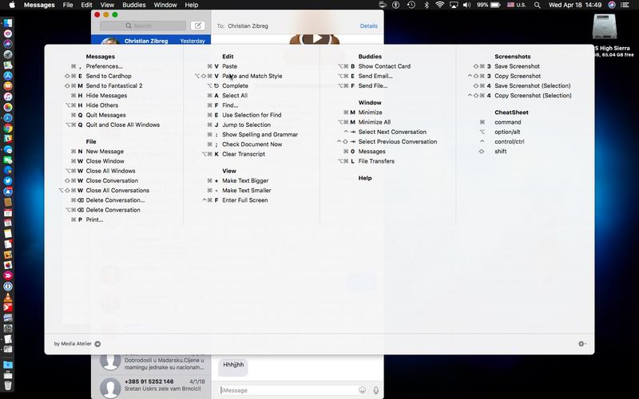The width and height of the screenshot is (639, 399).
Task: Click Use Selection for Find entry
Action: pyautogui.click(x=252, y=115)
